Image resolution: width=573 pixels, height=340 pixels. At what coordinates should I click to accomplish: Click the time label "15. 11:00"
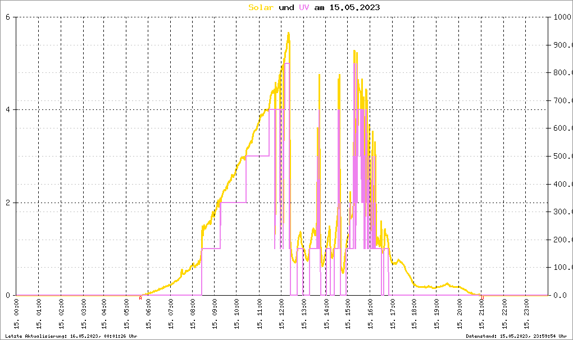(259, 314)
